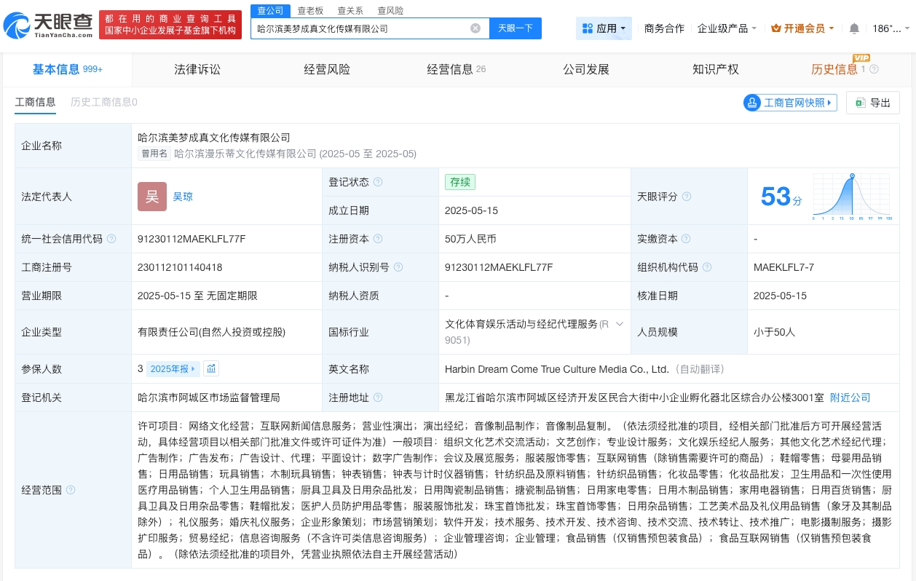Click help icon beside 注册地址
The height and width of the screenshot is (581, 916).
(x=378, y=398)
